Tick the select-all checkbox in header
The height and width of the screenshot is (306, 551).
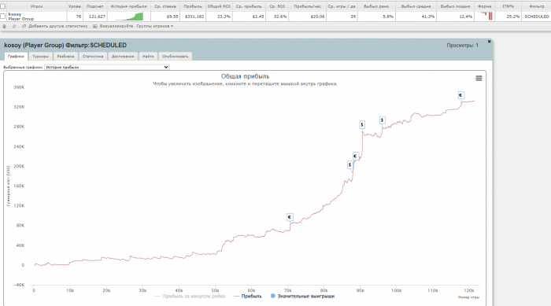(x=3, y=6)
